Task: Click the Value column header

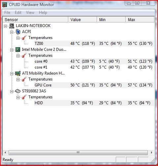Action: pyautogui.click(x=82, y=19)
